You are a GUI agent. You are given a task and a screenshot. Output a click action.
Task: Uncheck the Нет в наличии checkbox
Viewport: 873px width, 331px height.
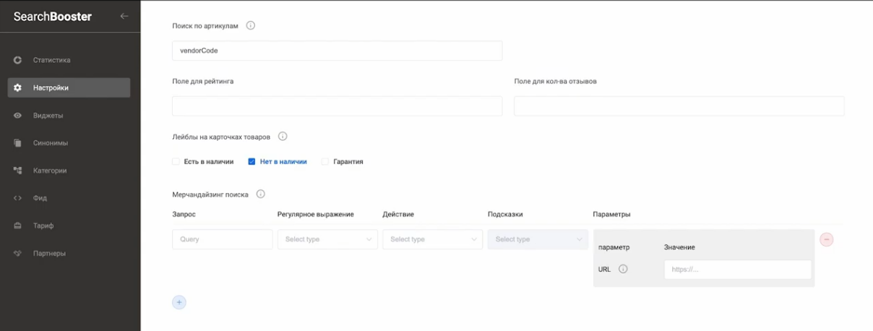click(251, 162)
